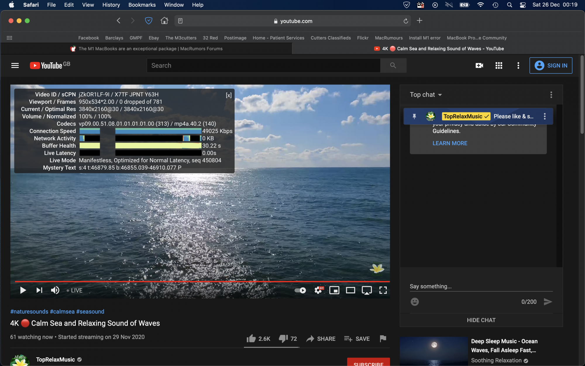This screenshot has width=585, height=366.
Task: Click the emoji smiley in chat
Action: [x=414, y=302]
